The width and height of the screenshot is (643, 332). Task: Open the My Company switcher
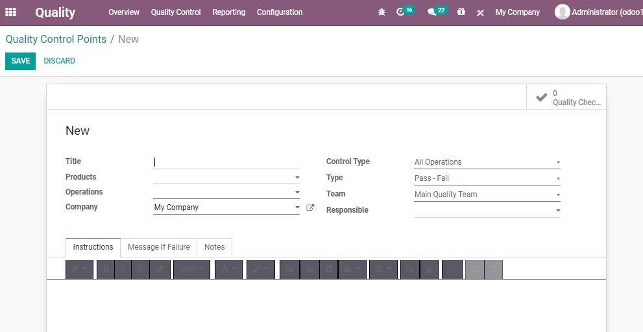click(x=518, y=12)
